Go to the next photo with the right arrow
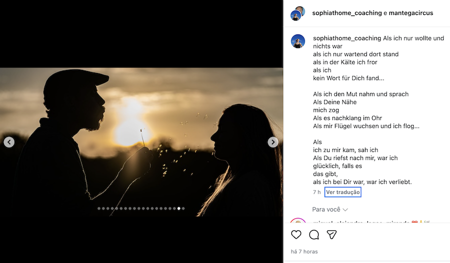Screen dimensions: 450x263 click(273, 142)
